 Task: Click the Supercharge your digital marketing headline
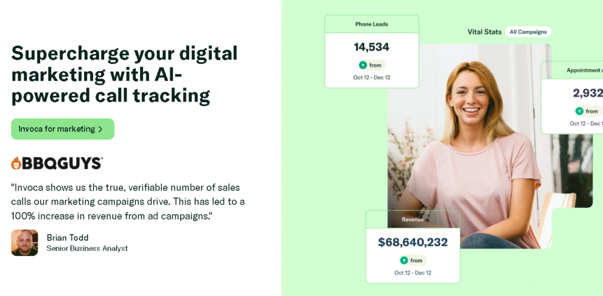coord(124,74)
